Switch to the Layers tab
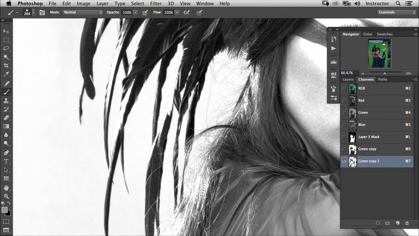This screenshot has height=236, width=419. click(x=348, y=79)
